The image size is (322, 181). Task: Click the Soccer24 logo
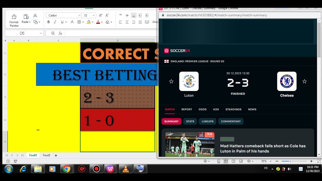tap(177, 51)
